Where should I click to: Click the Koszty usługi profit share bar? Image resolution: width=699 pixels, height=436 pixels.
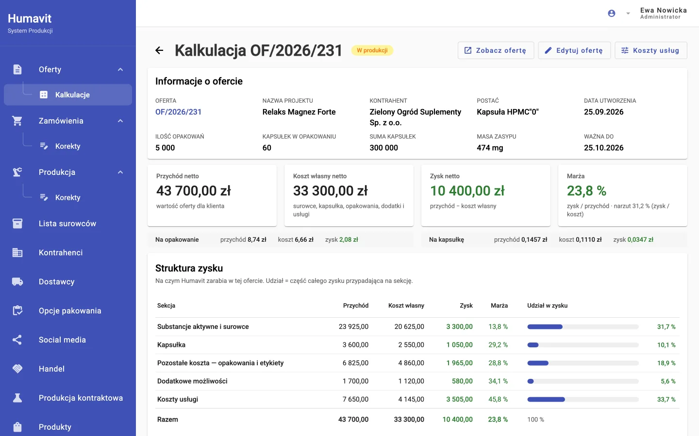tap(583, 400)
